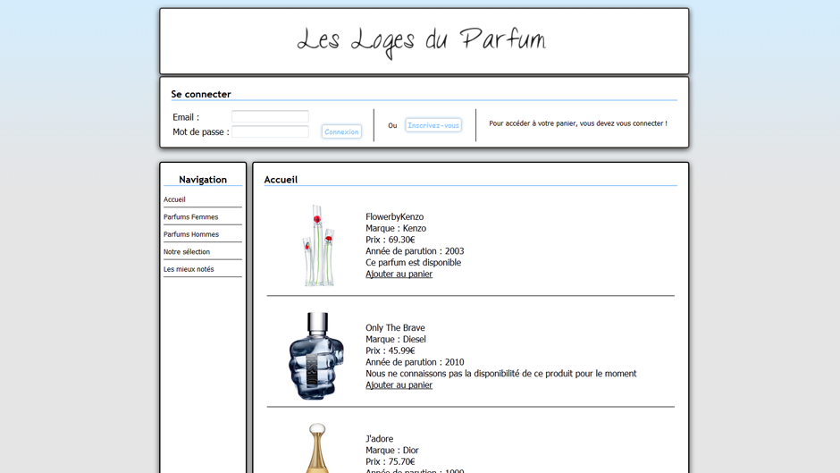The width and height of the screenshot is (840, 473).
Task: Click the Only The Brave bottle image
Action: click(x=316, y=356)
